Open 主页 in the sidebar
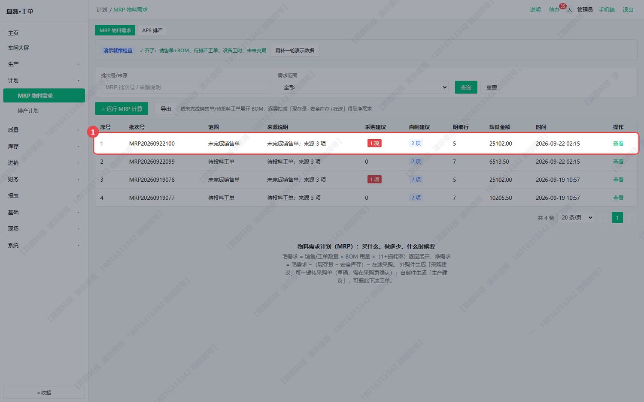This screenshot has width=644, height=402. tap(44, 33)
